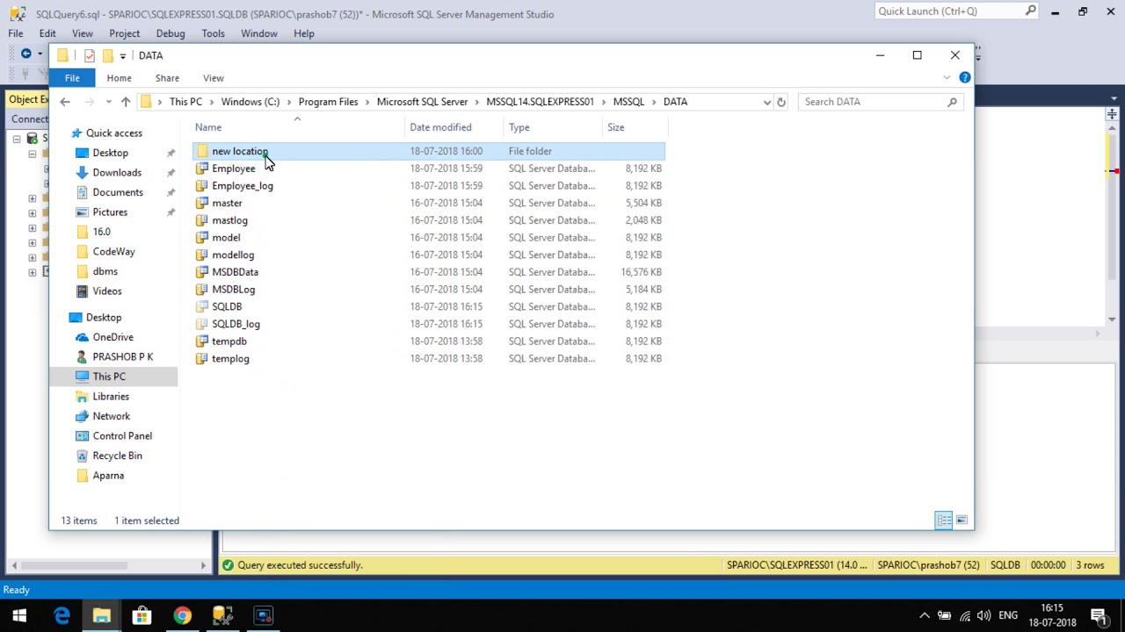Open SSMS Debug menu
The width and height of the screenshot is (1125, 632).
click(171, 33)
